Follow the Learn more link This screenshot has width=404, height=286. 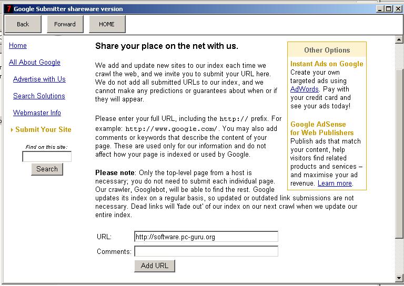[x=335, y=183]
